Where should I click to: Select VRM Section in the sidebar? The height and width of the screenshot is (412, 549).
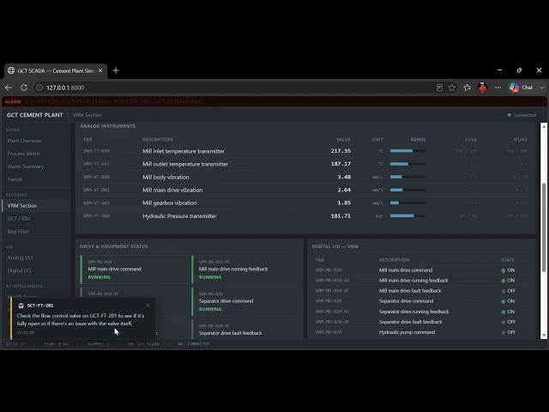[x=36, y=206]
